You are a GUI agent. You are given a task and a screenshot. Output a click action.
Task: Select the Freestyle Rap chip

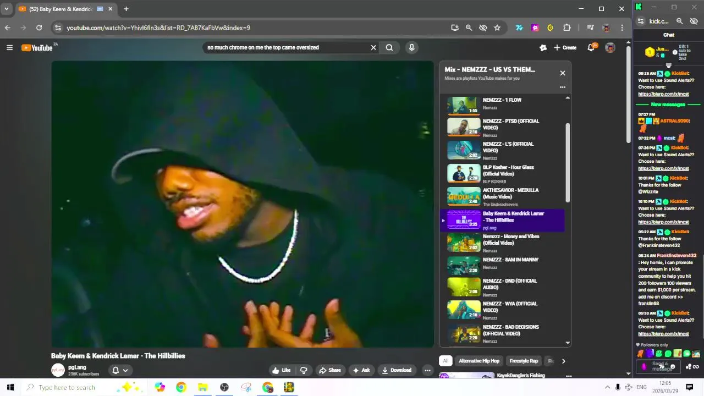524,361
